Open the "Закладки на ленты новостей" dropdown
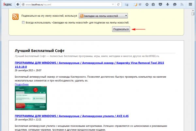 tap(103, 16)
